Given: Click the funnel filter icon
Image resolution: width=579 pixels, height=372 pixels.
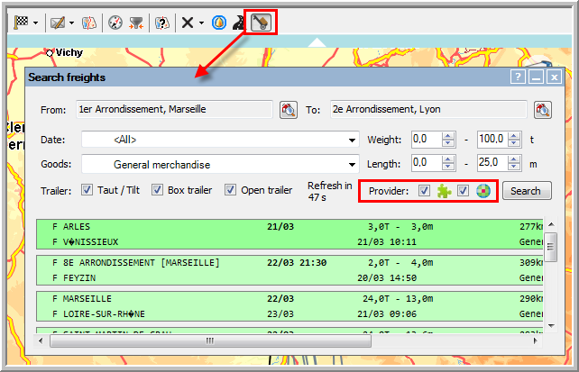Looking at the screenshot, I should coord(135,22).
